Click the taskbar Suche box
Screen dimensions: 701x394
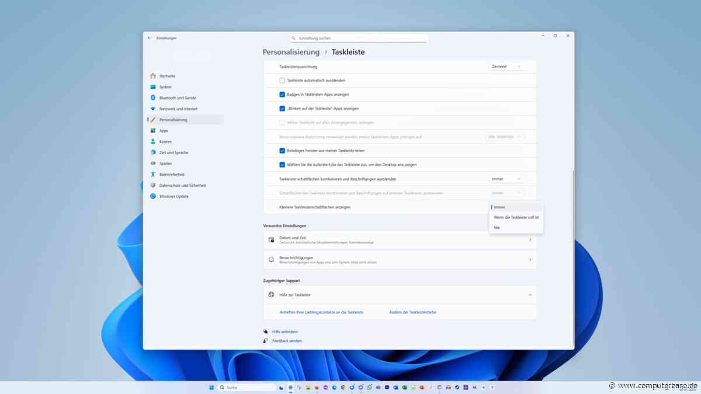pyautogui.click(x=247, y=388)
